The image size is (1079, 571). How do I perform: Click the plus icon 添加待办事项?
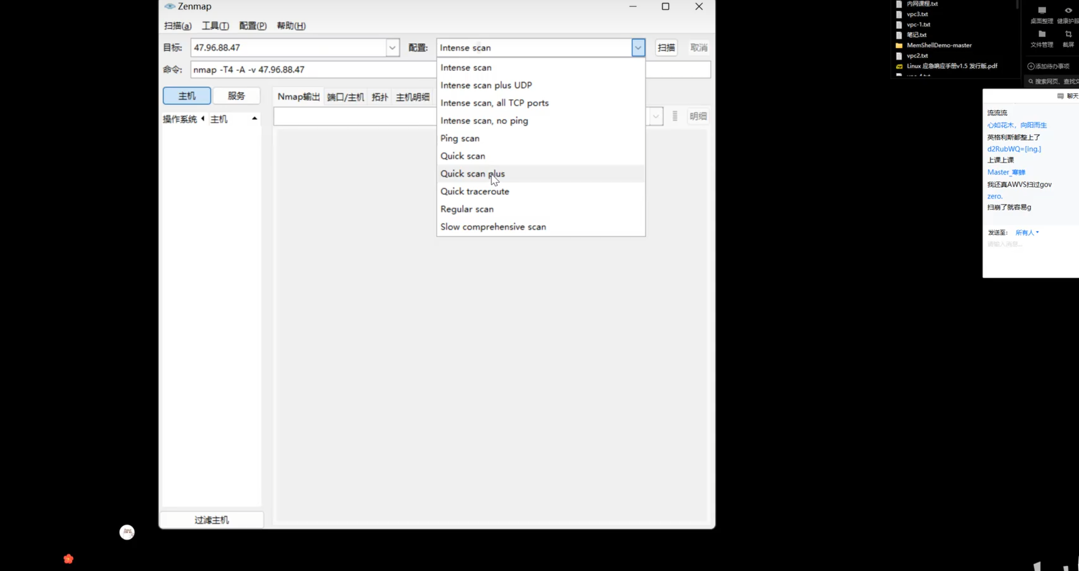click(x=1031, y=67)
